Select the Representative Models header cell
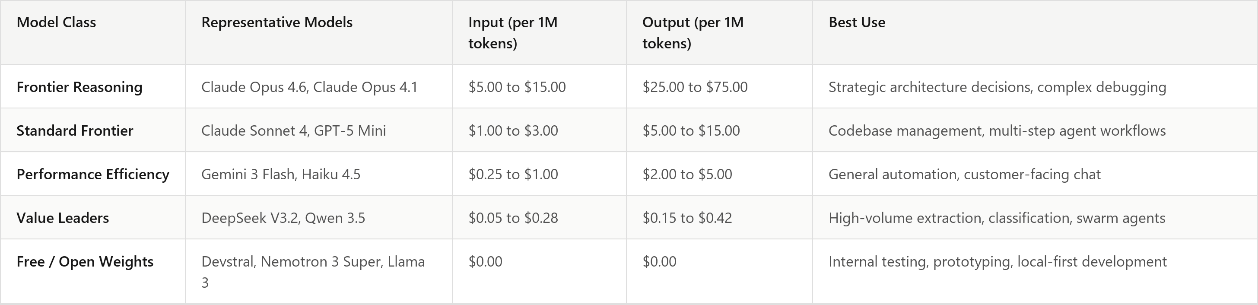Viewport: 1258px width, 305px height. pyautogui.click(x=277, y=22)
